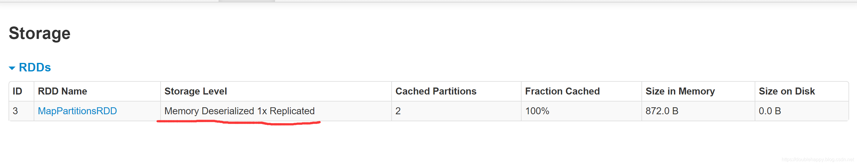Viewport: 857px width, 165px height.
Task: Click the RDDs section title
Action: (x=35, y=67)
